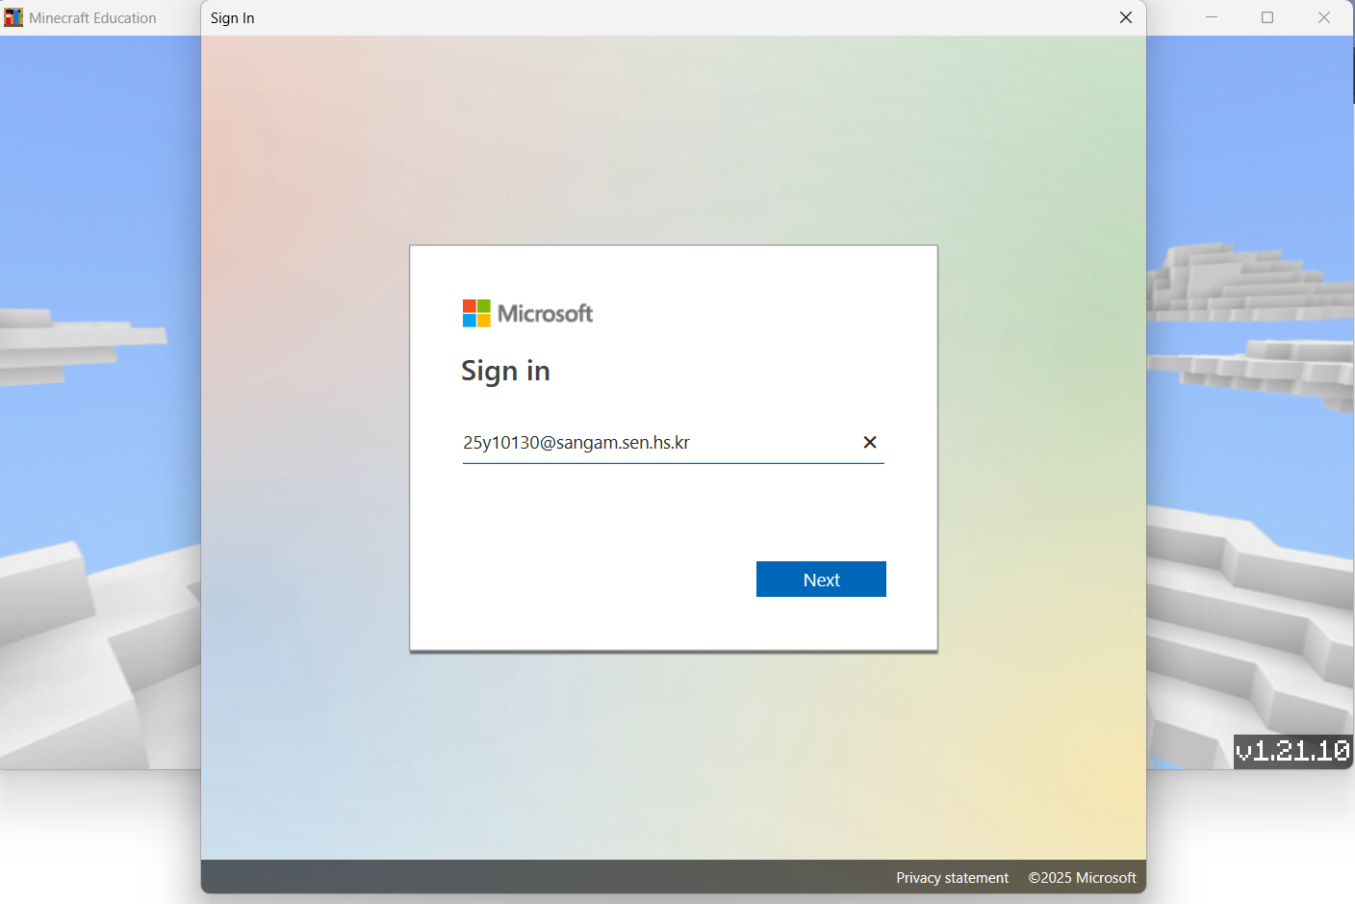
Task: Click the ©2025 Microsoft text
Action: pos(1082,878)
